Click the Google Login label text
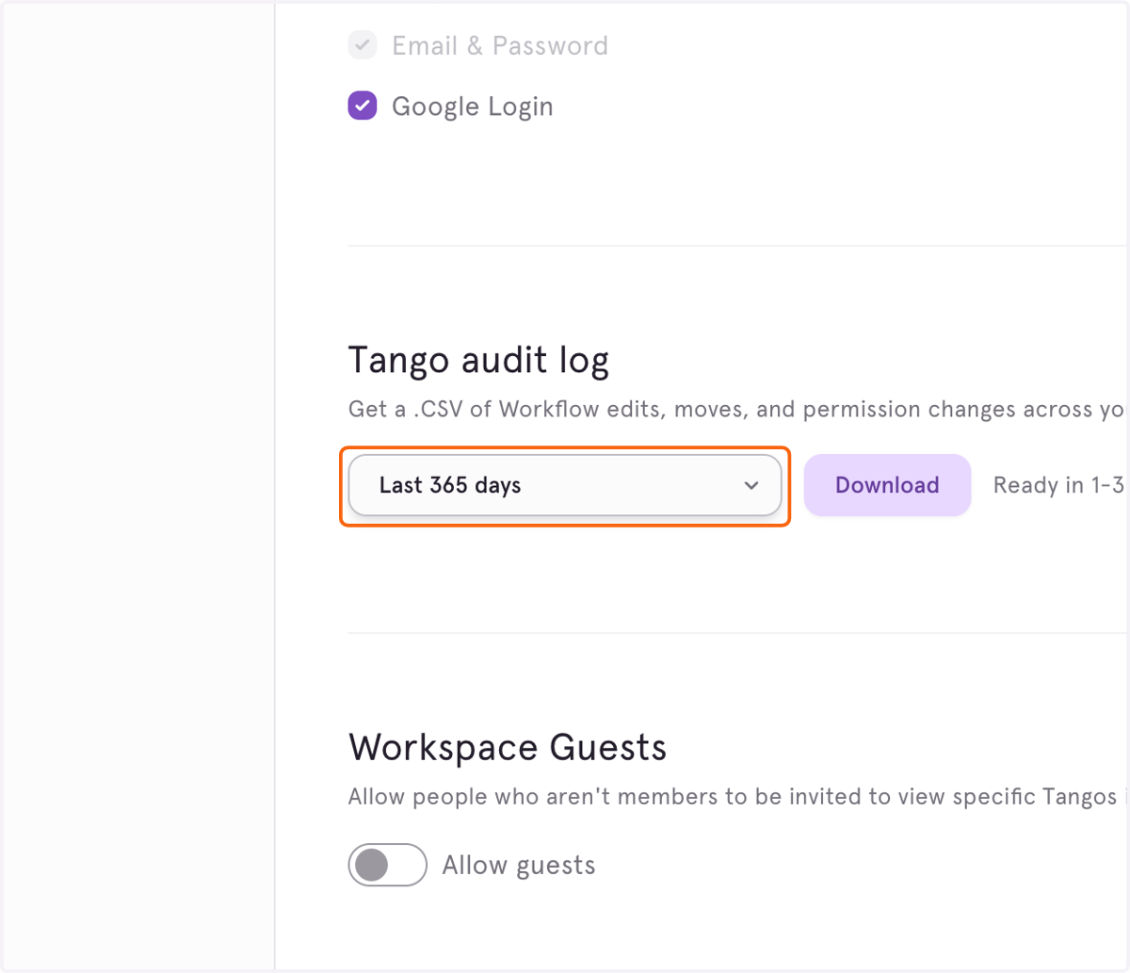 click(x=473, y=106)
